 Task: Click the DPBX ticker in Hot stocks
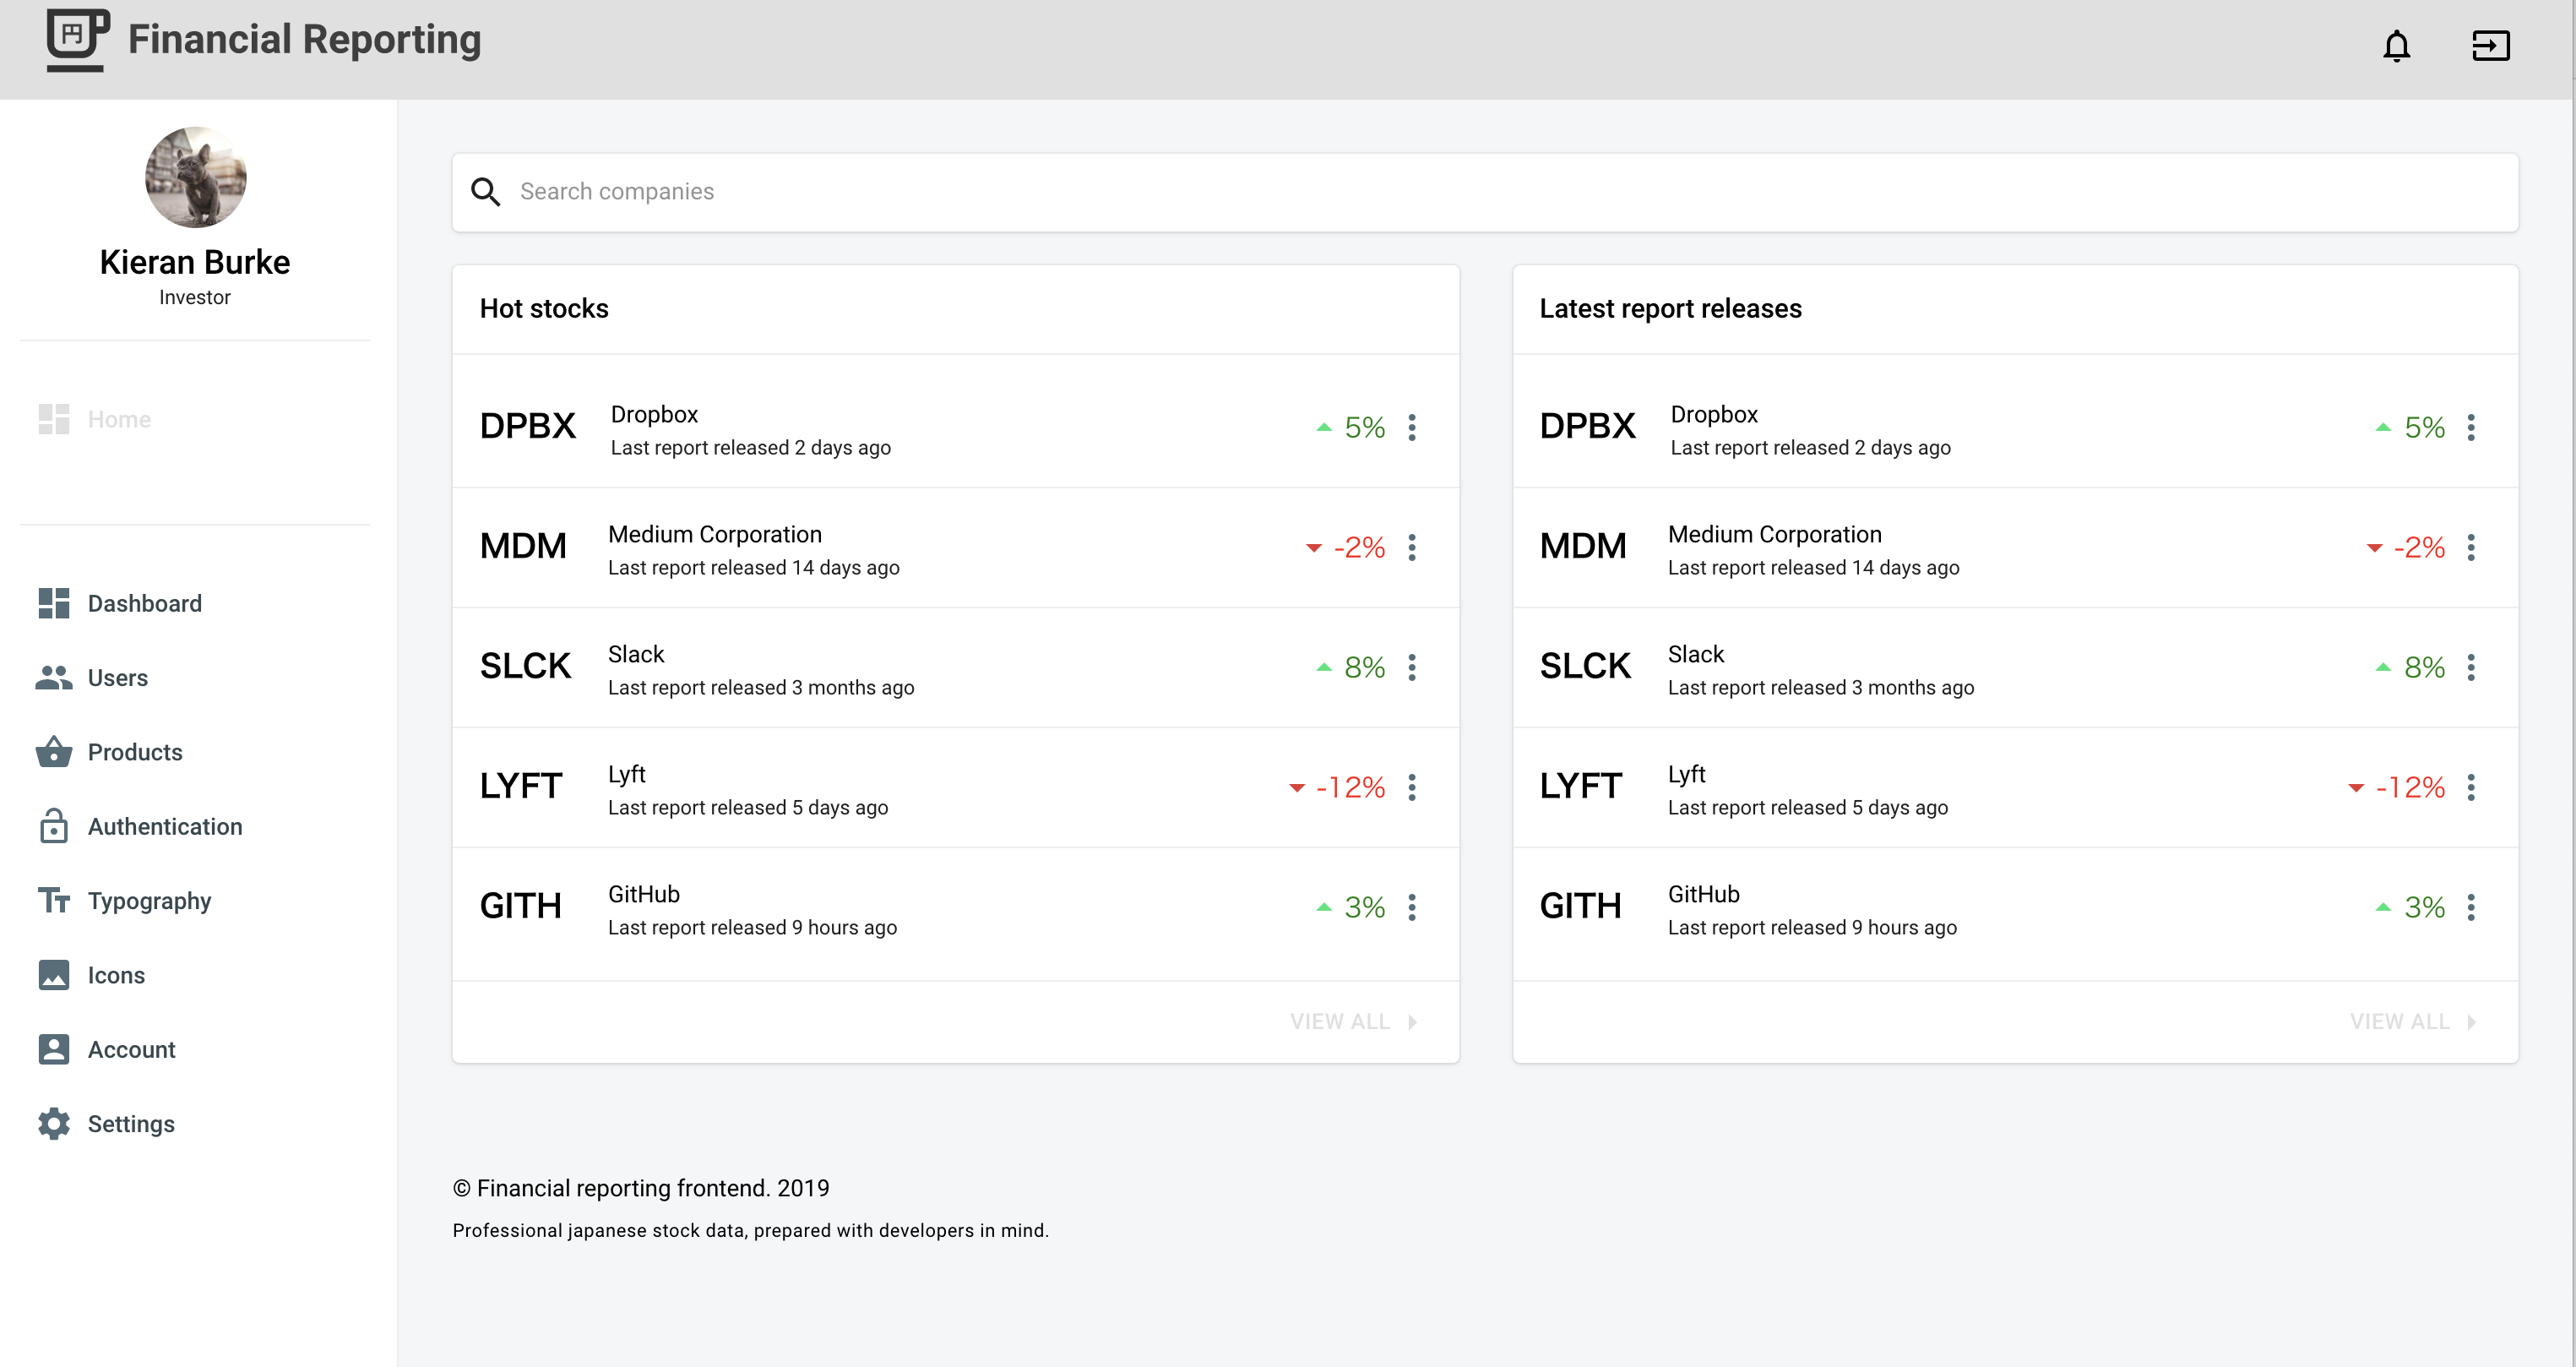coord(527,427)
